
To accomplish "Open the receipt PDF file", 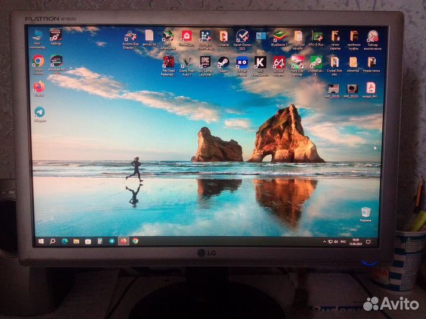I will pyautogui.click(x=371, y=87).
